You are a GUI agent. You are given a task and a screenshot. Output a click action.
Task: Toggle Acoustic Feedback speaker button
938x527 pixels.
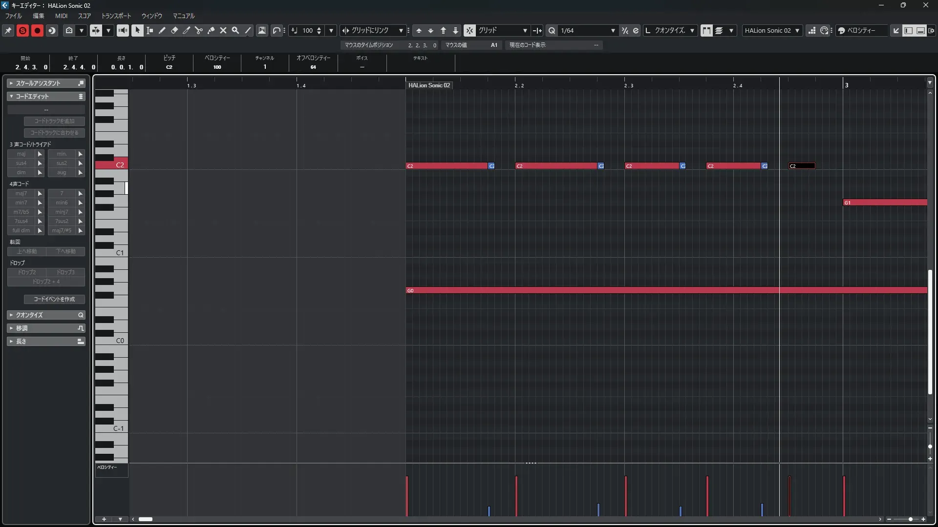click(x=123, y=30)
